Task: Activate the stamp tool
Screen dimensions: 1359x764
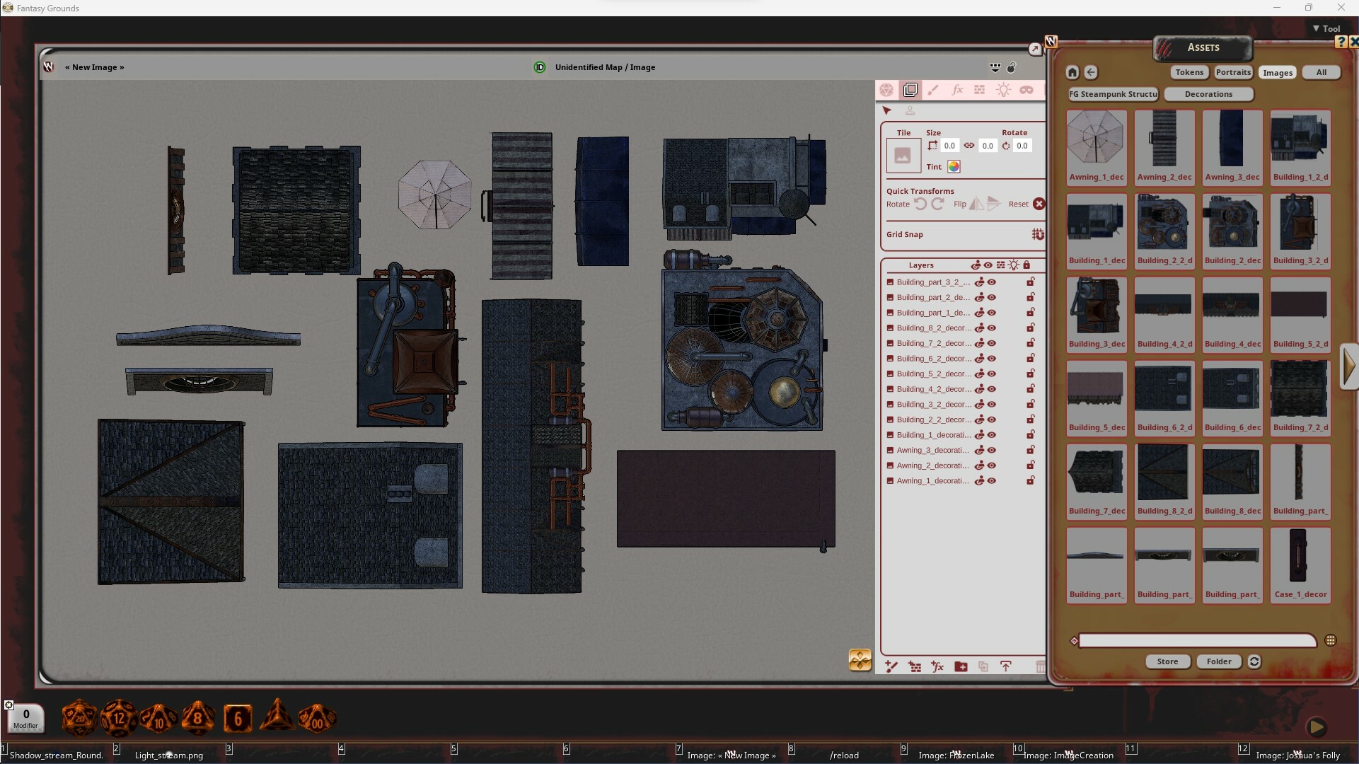Action: [x=910, y=111]
